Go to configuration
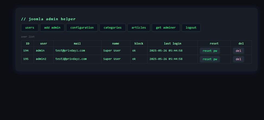264x120 pixels. pos(82,28)
